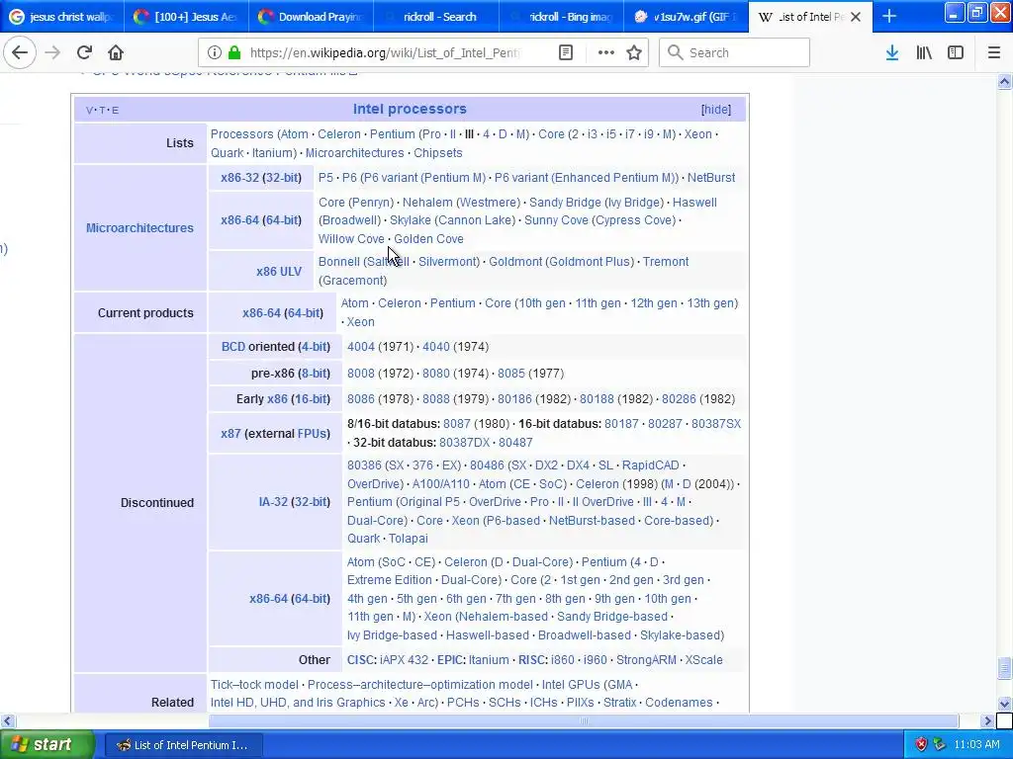Image resolution: width=1013 pixels, height=759 pixels.
Task: Open the BCD link
Action: pyautogui.click(x=233, y=347)
